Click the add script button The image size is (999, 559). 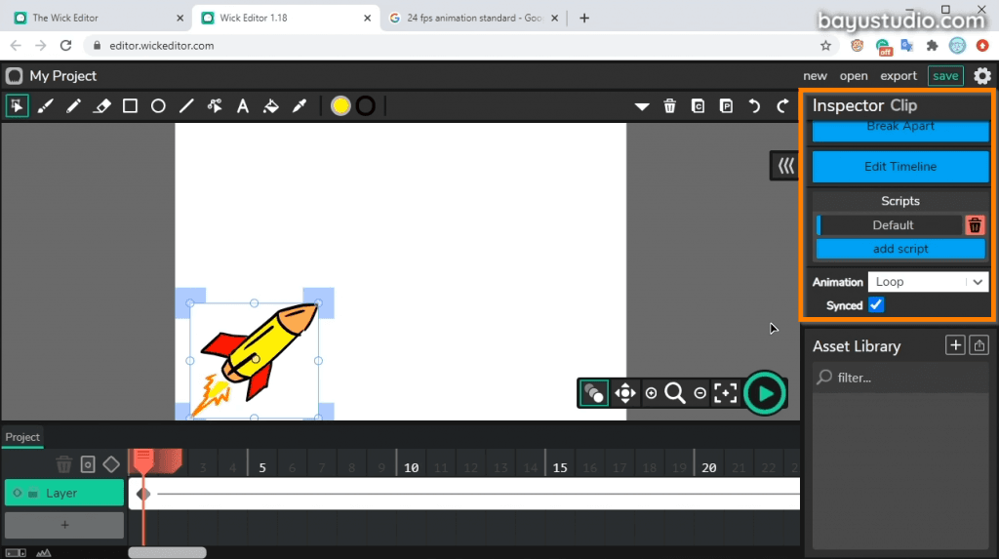tap(900, 249)
